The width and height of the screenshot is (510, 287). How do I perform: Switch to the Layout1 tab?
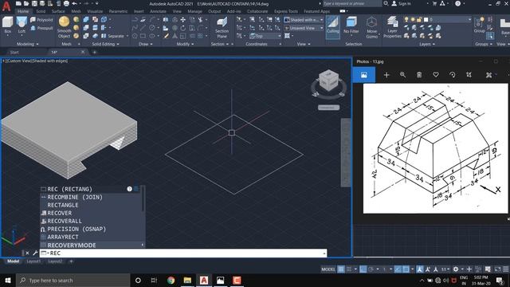33,261
